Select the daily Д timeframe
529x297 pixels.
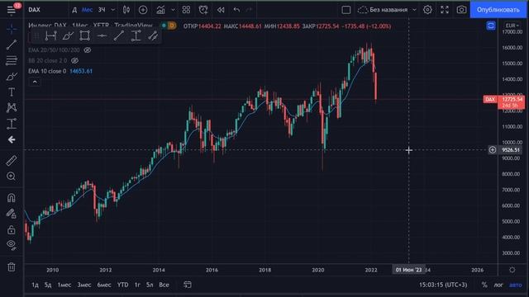74,10
